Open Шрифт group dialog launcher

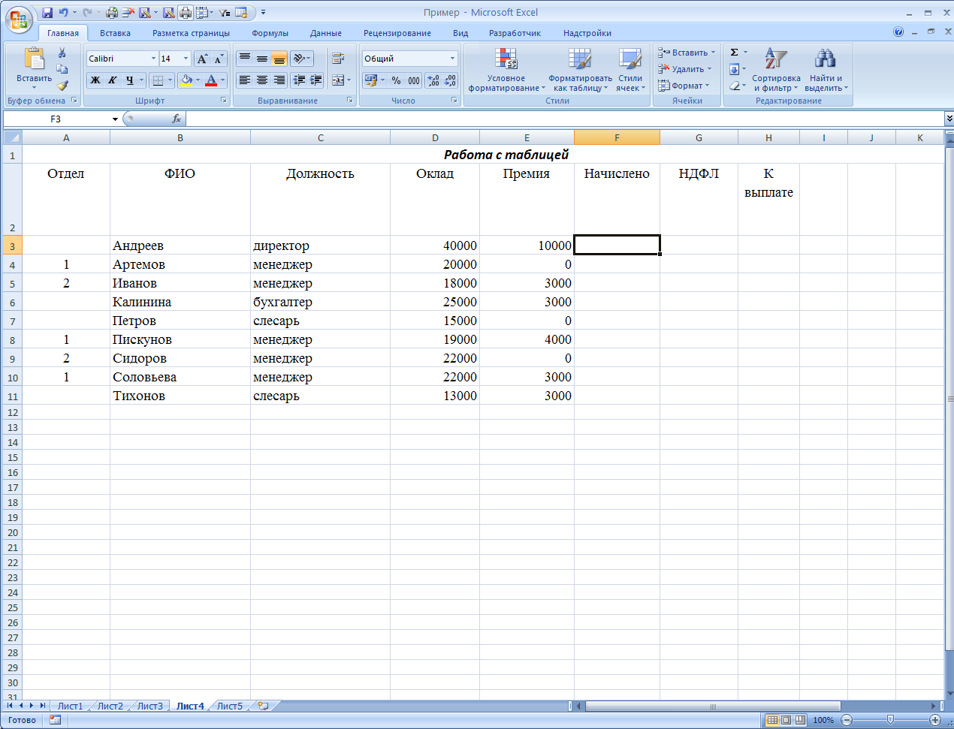pos(224,100)
